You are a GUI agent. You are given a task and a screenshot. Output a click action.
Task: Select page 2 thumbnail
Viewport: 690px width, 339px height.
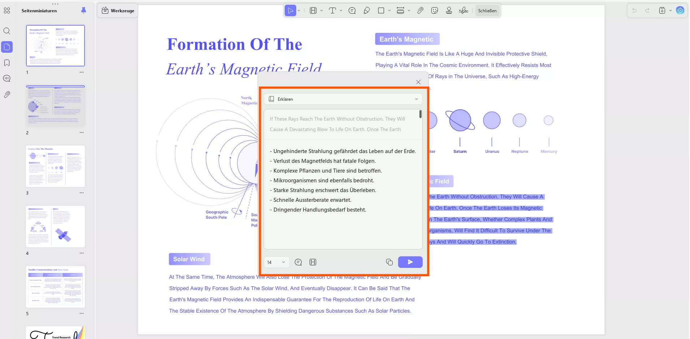pos(55,106)
